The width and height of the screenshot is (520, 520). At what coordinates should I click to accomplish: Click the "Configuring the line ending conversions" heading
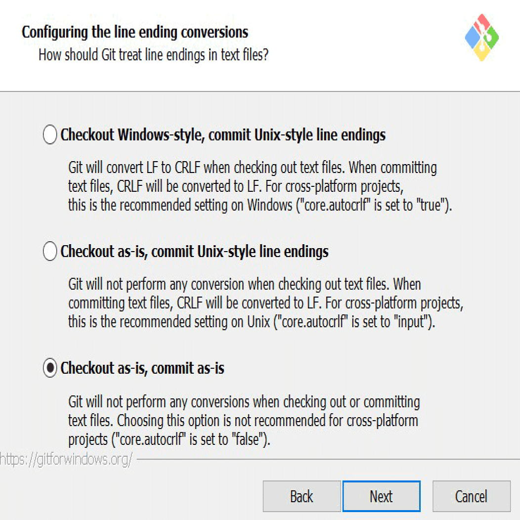coord(135,33)
